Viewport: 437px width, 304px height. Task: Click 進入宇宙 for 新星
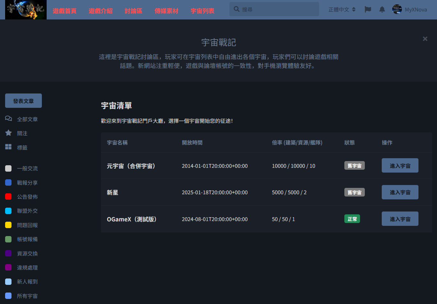click(400, 192)
